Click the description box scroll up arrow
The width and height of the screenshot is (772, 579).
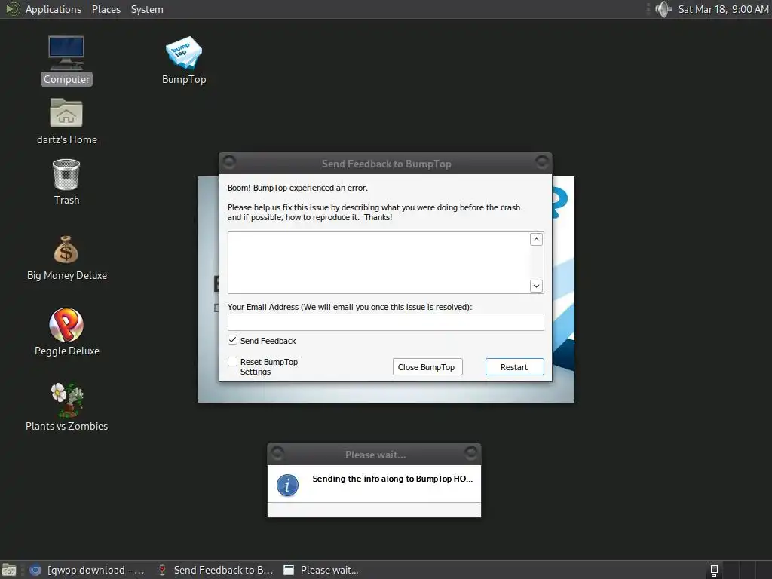click(536, 239)
